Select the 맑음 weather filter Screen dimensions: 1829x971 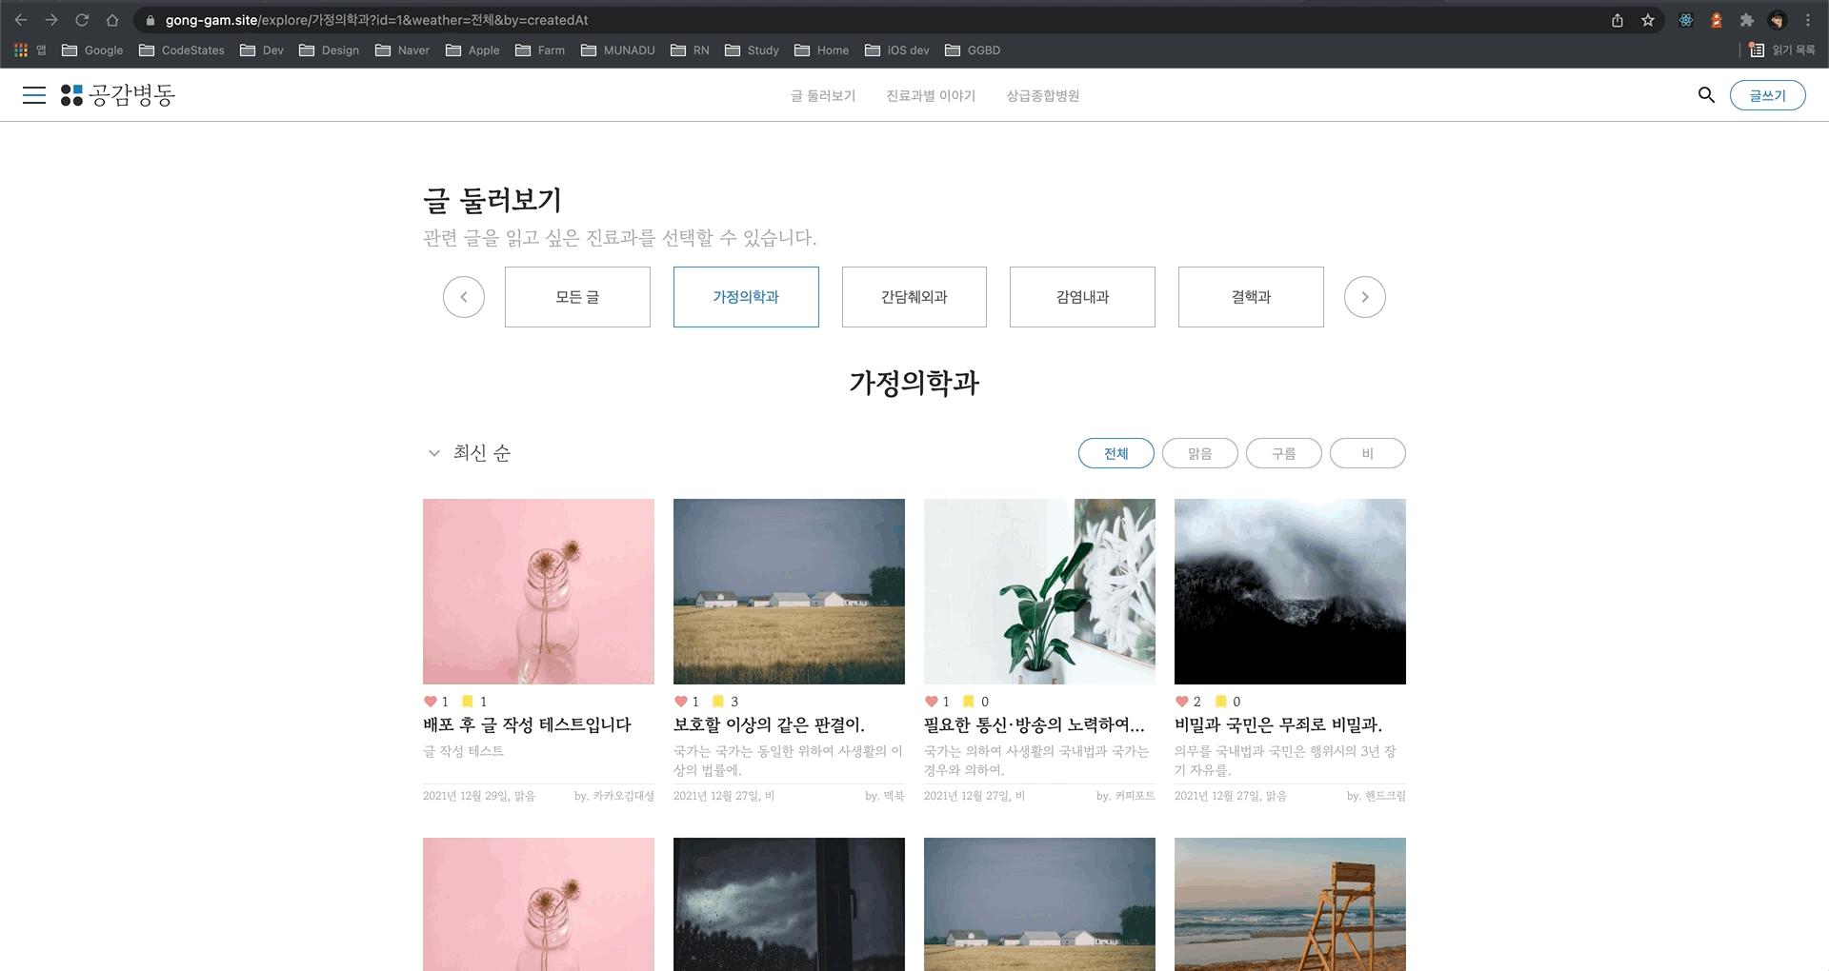pos(1200,453)
